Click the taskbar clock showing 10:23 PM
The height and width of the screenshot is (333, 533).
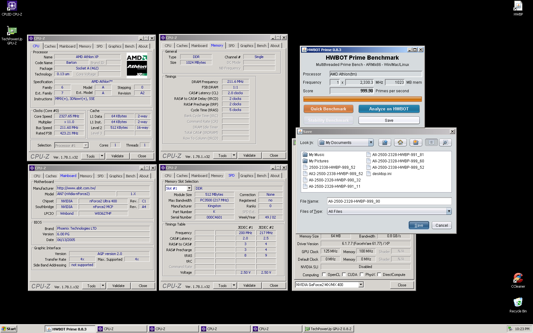(522, 329)
